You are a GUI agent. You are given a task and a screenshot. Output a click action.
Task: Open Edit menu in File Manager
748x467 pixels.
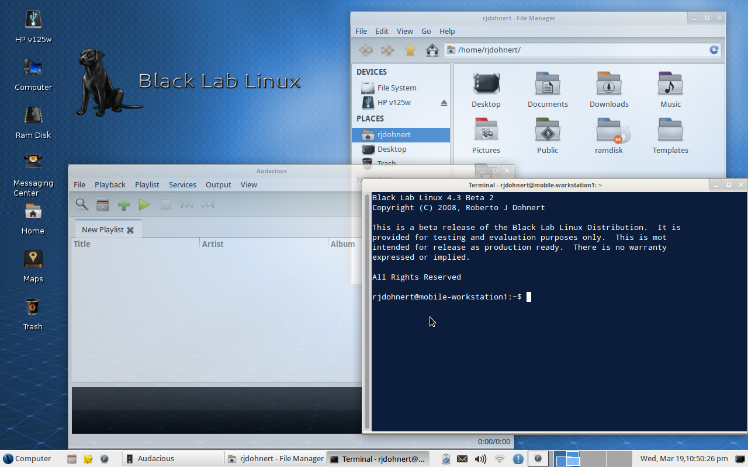tap(382, 31)
